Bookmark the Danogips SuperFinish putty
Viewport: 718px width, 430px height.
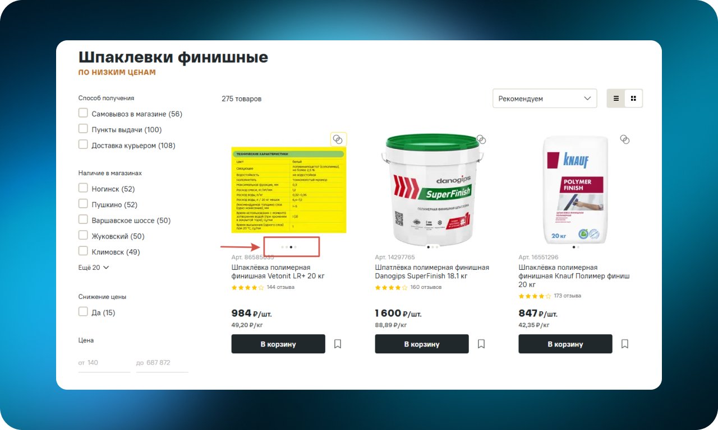(481, 344)
